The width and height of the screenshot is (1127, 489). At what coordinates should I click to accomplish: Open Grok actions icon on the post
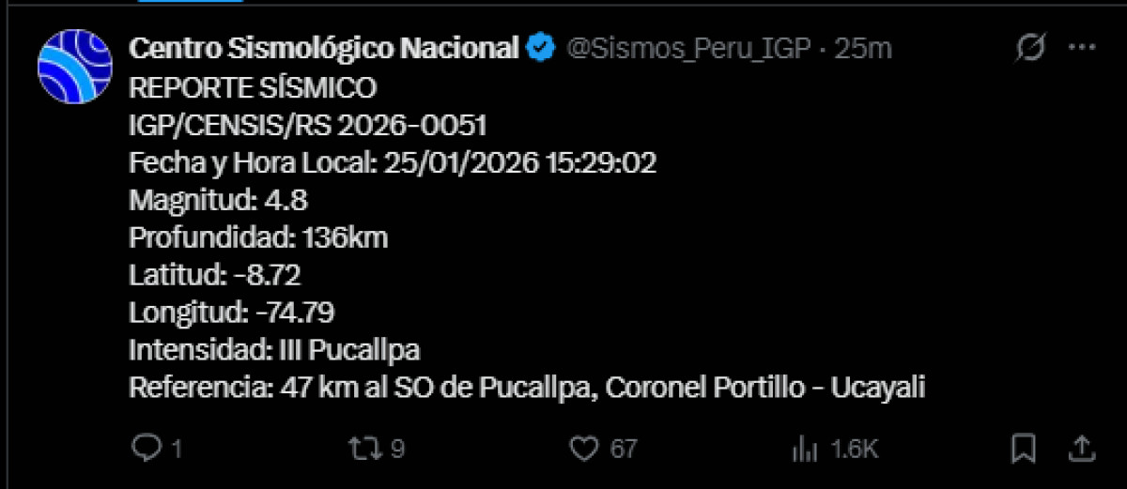[1030, 49]
